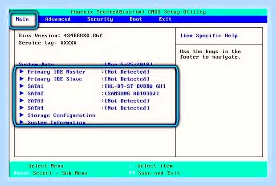The image size is (276, 186).
Task: Expand the SATA1 submenu arrow
Action: pyautogui.click(x=22, y=86)
